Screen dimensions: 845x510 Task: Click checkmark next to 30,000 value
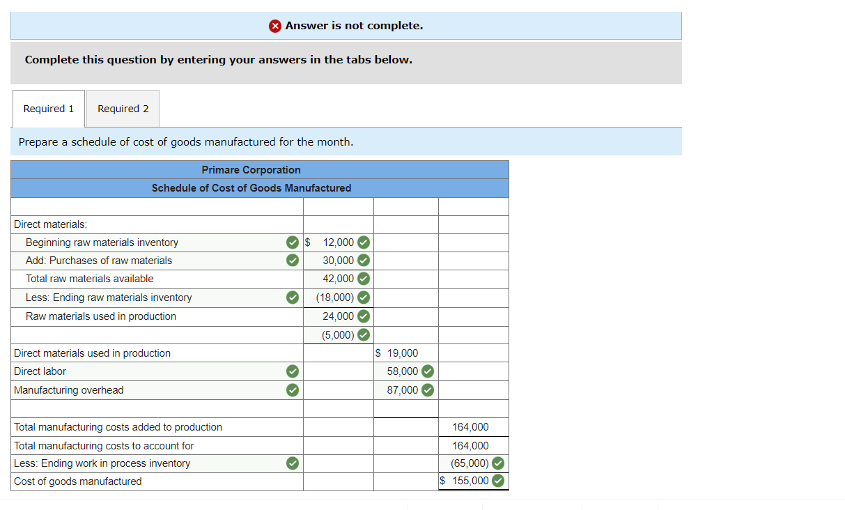tap(363, 261)
